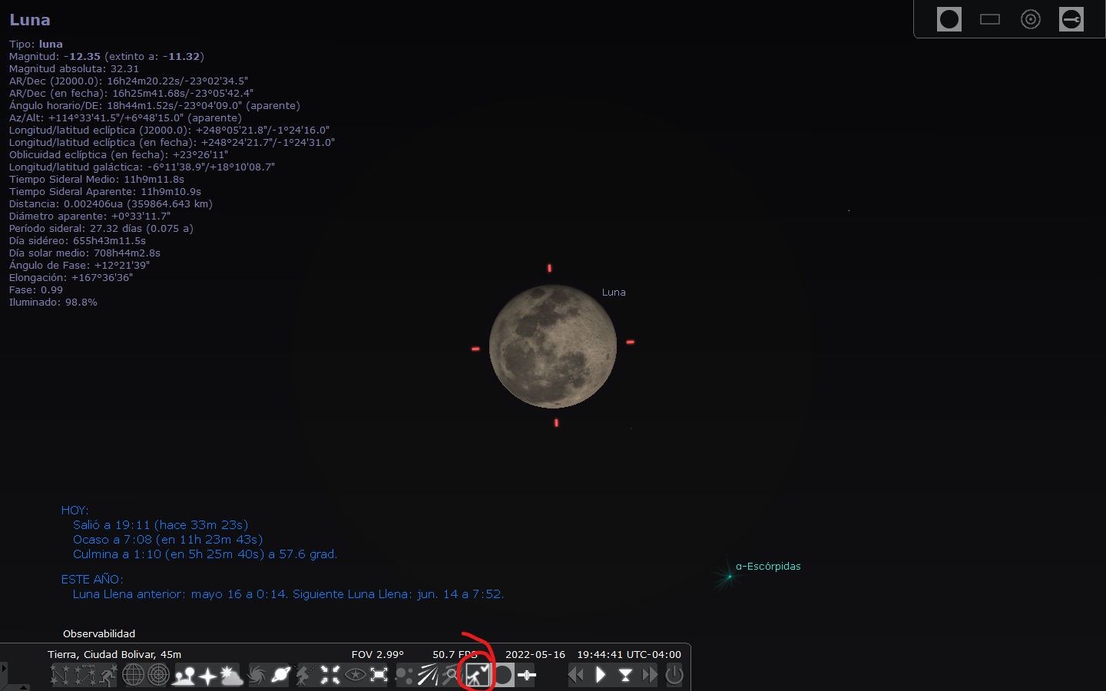Click the 'Luna' heading in info panel
Viewport: 1106px width, 691px height.
click(x=30, y=20)
